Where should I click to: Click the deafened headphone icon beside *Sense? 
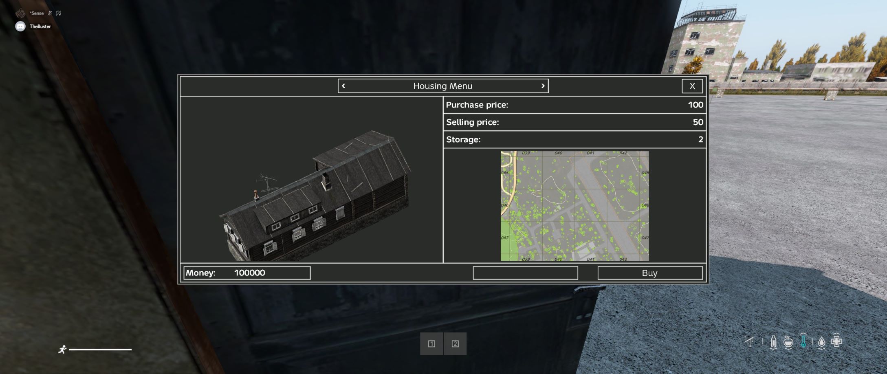58,13
